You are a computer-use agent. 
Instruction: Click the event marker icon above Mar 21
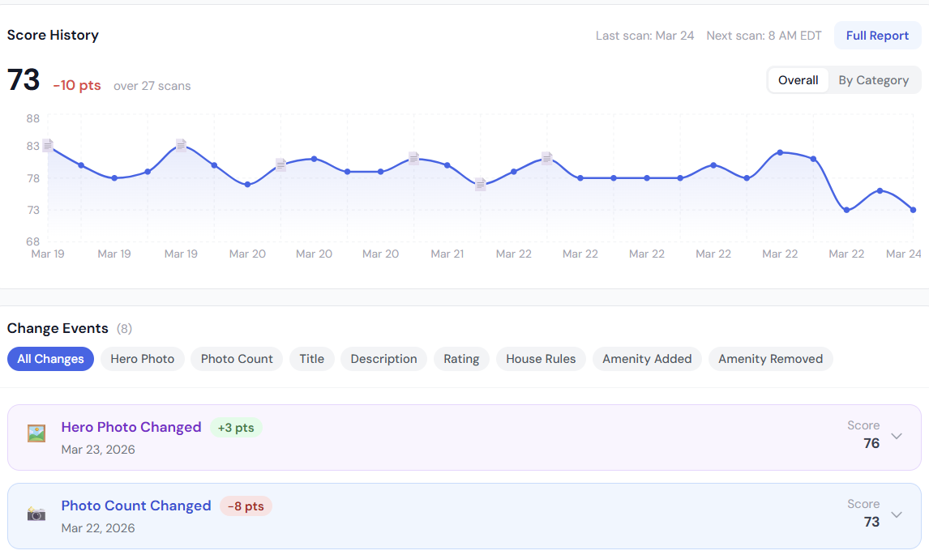[413, 156]
